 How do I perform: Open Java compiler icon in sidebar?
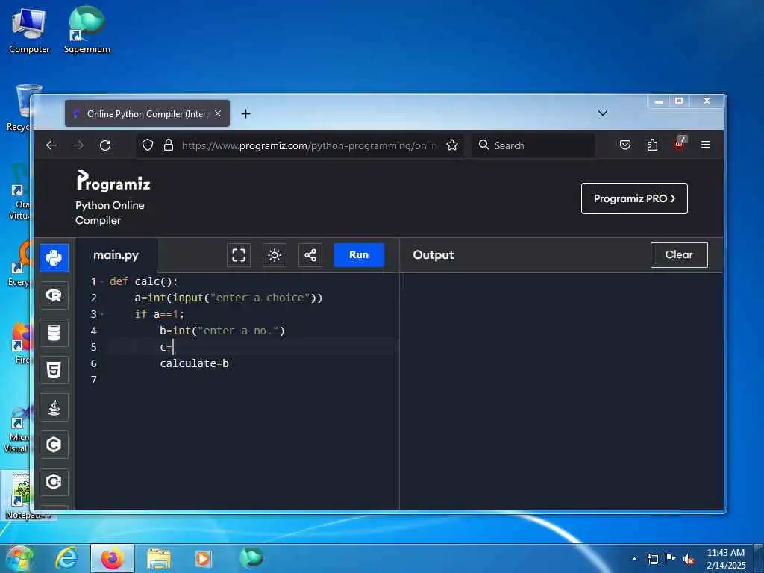click(x=54, y=407)
